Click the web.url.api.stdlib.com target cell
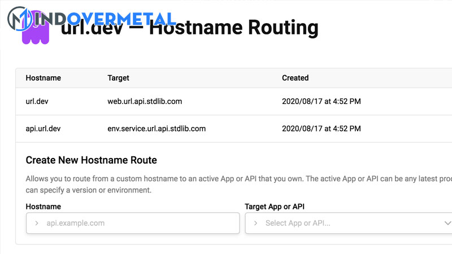The width and height of the screenshot is (452, 254). coord(145,102)
